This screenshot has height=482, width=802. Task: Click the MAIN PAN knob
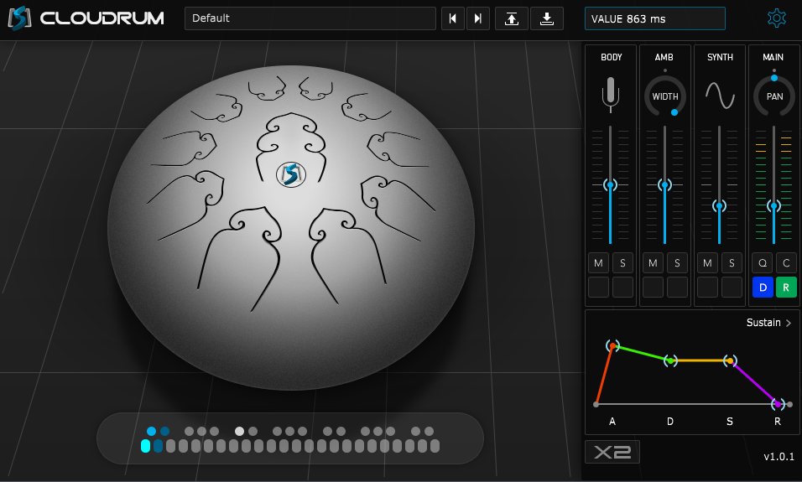point(774,96)
